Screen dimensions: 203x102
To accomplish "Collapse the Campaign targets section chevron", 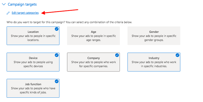I will [x=4, y=4].
